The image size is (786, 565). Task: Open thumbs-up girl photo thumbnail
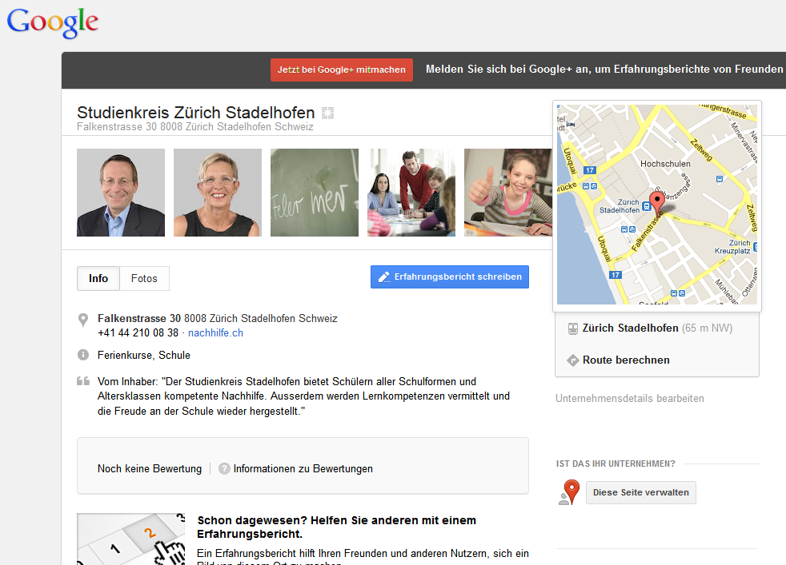point(507,193)
